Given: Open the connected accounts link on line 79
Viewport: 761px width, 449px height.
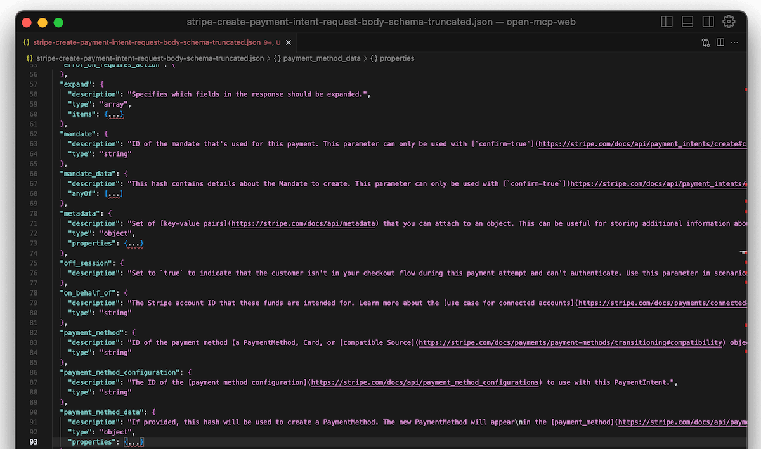Looking at the screenshot, I should click(662, 303).
